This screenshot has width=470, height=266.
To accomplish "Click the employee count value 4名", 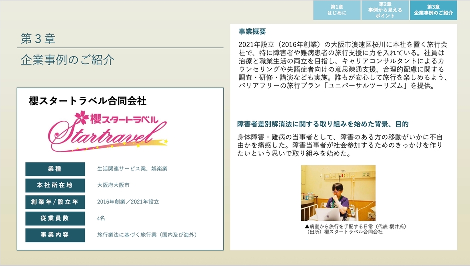I will [101, 218].
